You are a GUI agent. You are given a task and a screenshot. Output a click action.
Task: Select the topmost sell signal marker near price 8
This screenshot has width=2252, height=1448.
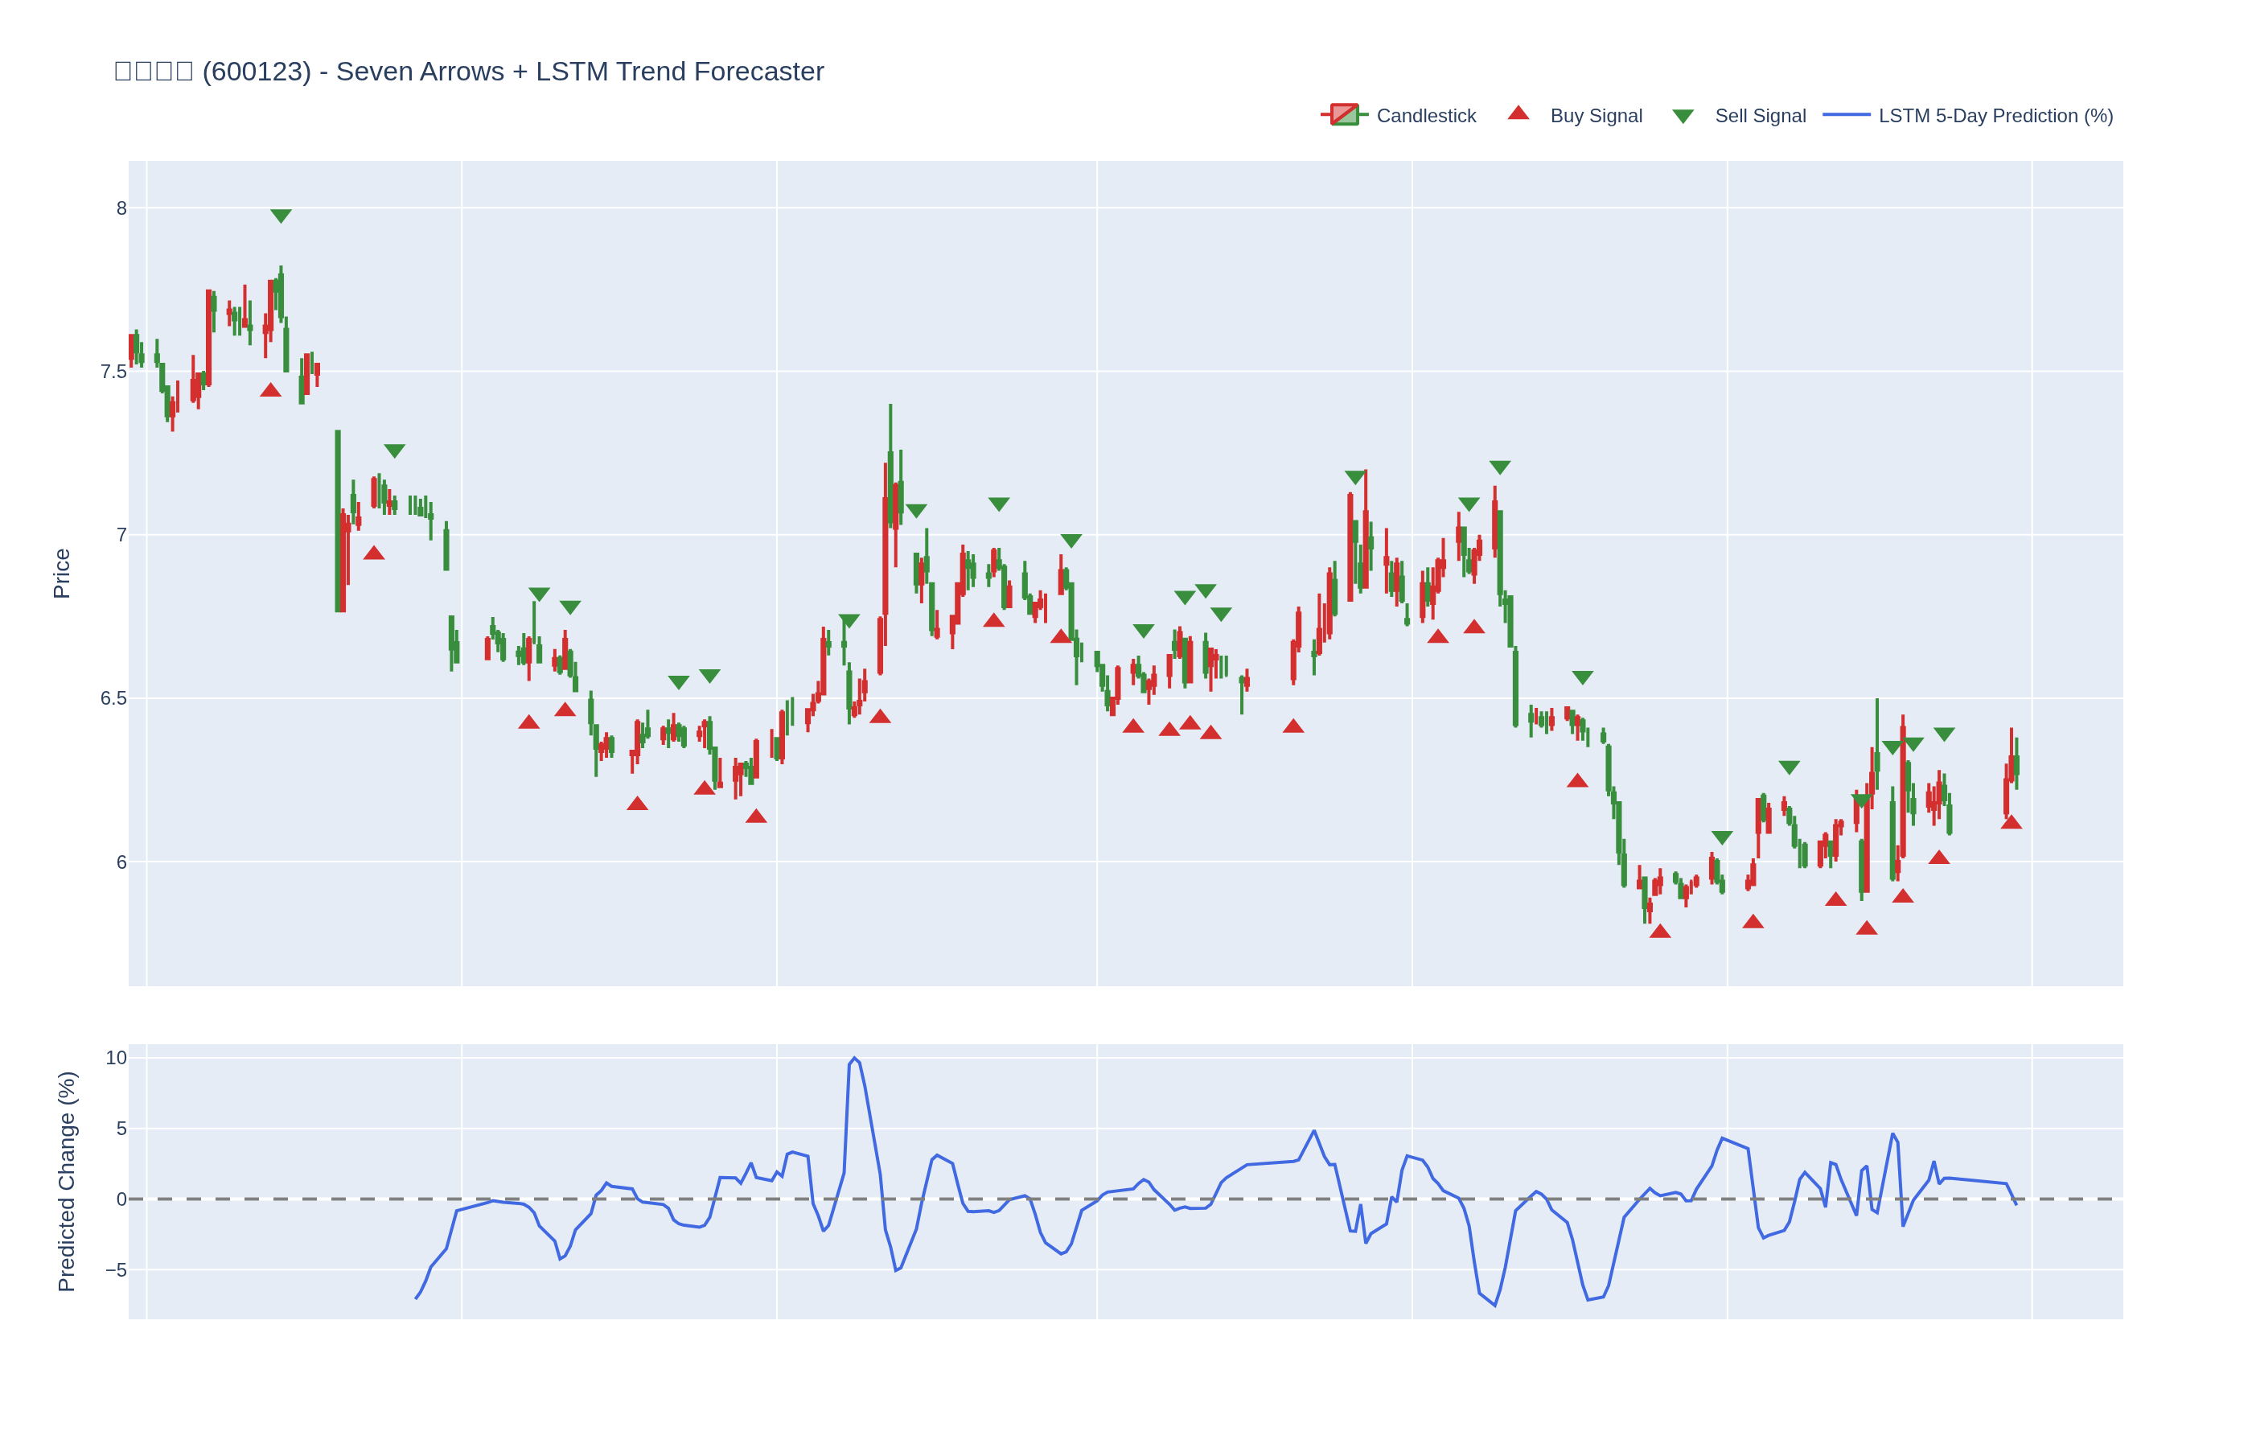point(281,216)
